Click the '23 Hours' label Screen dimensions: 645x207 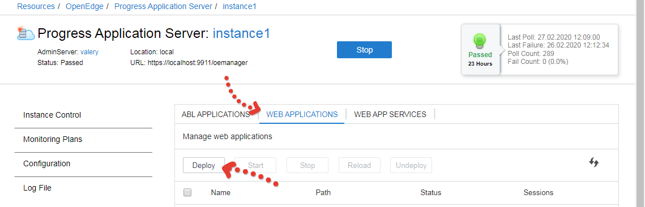[480, 64]
